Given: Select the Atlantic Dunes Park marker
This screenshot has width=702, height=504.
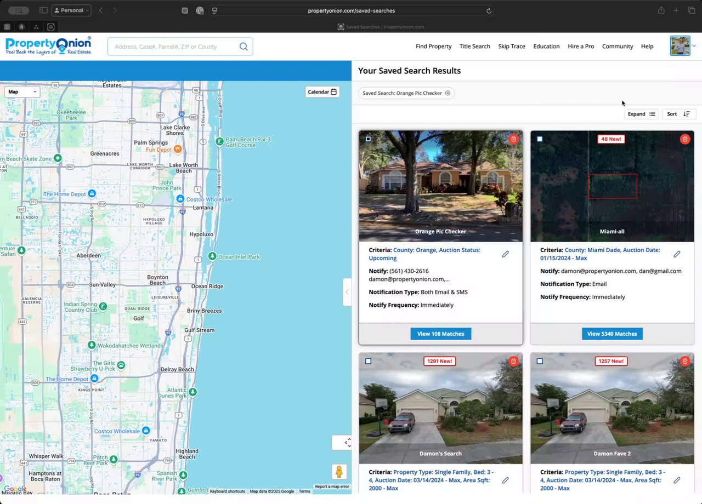Looking at the screenshot, I should [x=193, y=392].
